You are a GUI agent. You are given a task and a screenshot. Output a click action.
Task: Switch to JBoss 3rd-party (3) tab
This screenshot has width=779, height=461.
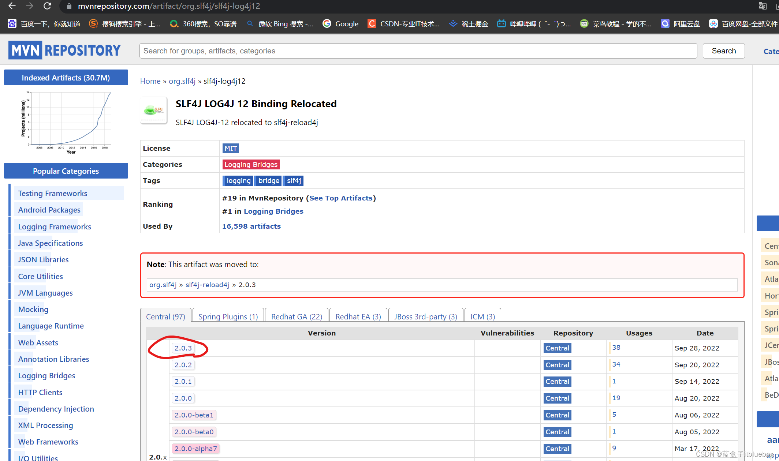(x=426, y=316)
